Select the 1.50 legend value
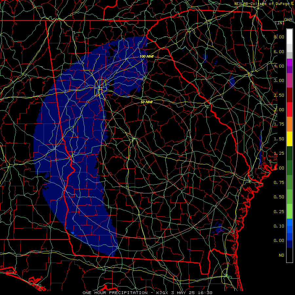The height and width of the screenshot is (295, 295). point(279,139)
